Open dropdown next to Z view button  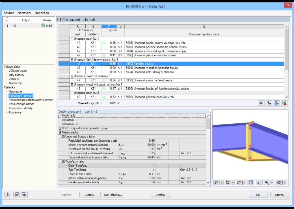click(x=244, y=183)
